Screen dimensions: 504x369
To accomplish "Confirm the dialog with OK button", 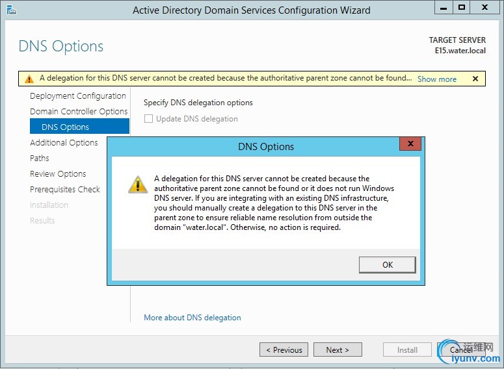I will click(x=388, y=265).
